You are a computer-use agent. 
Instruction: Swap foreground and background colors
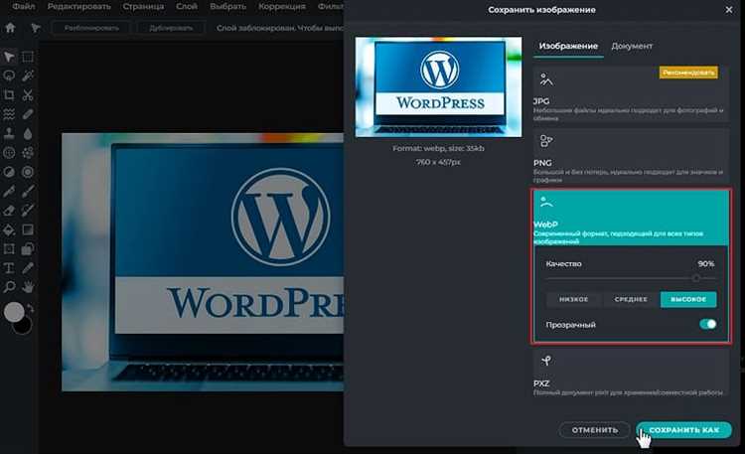point(31,308)
